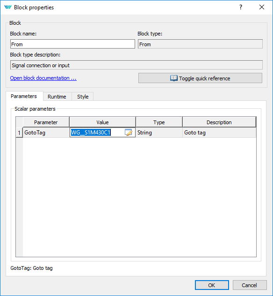Click the book icon on Toggle quick reference

pos(173,78)
